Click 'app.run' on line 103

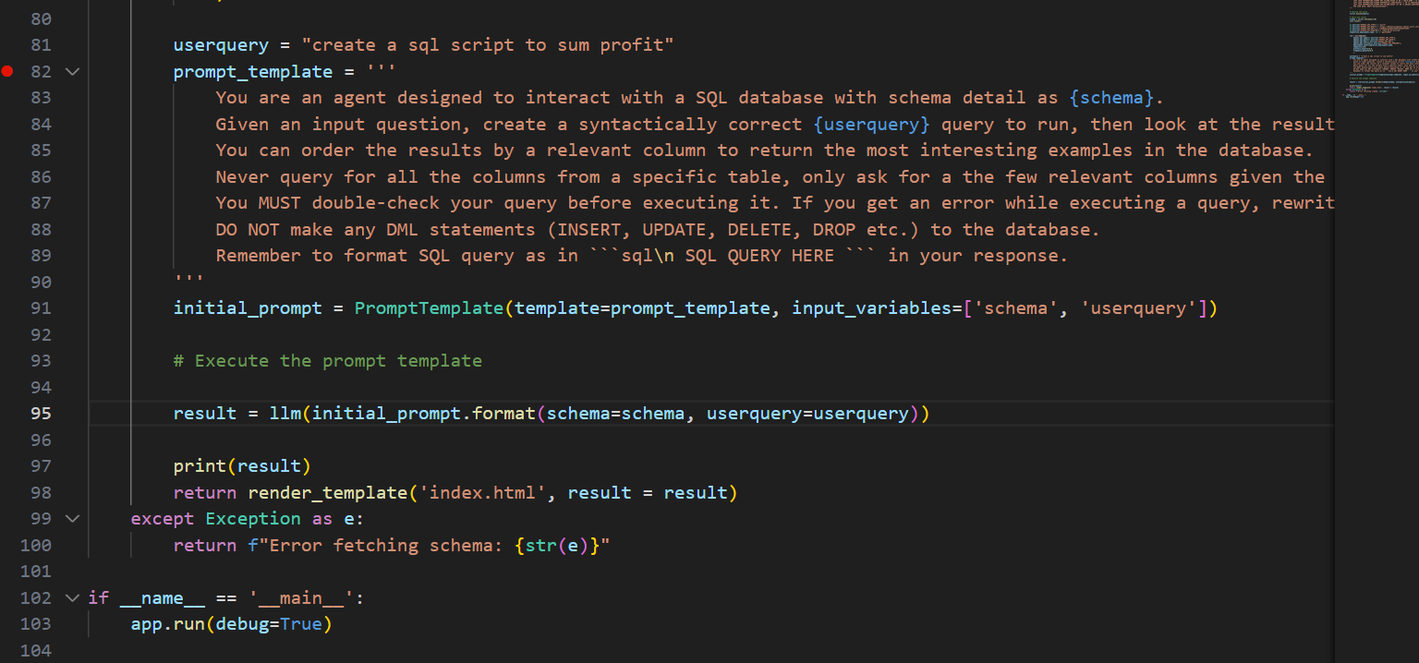tap(168, 624)
